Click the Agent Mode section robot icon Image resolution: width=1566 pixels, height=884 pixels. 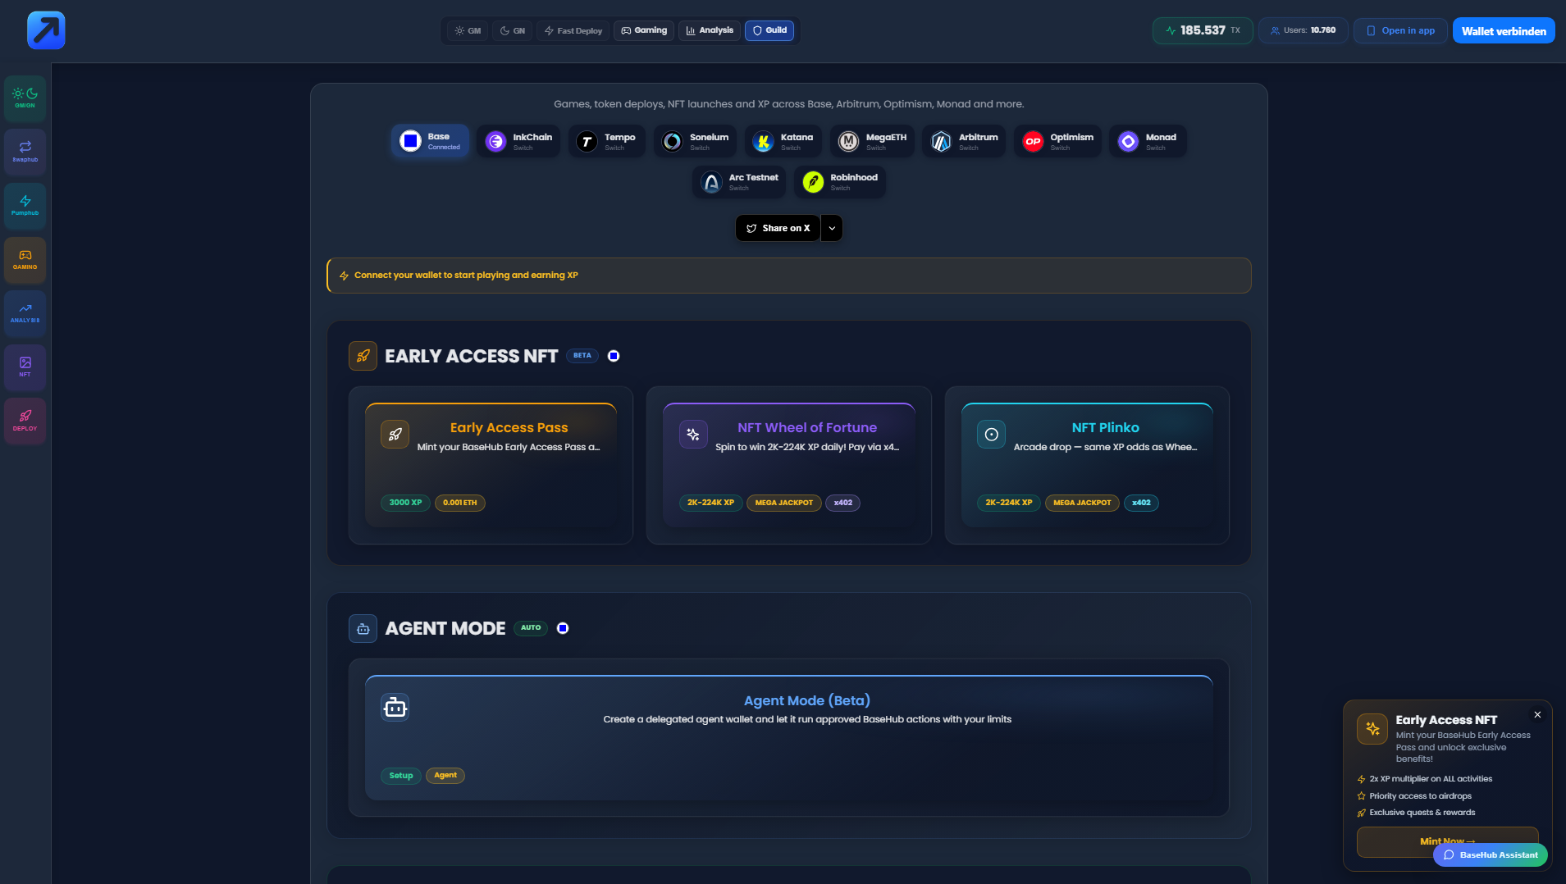363,629
